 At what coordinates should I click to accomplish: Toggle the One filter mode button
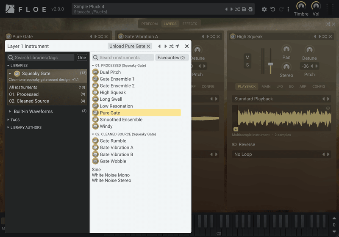point(82,58)
